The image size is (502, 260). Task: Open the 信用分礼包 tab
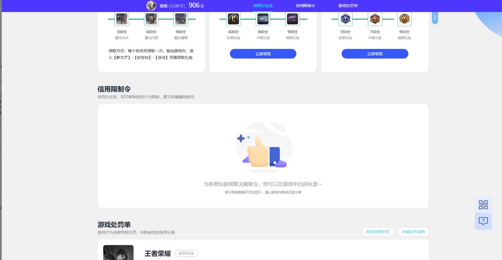point(263,6)
